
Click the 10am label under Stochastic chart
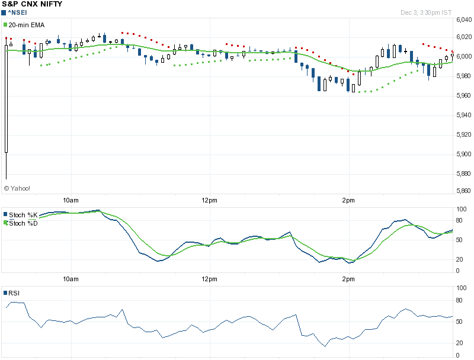71,279
